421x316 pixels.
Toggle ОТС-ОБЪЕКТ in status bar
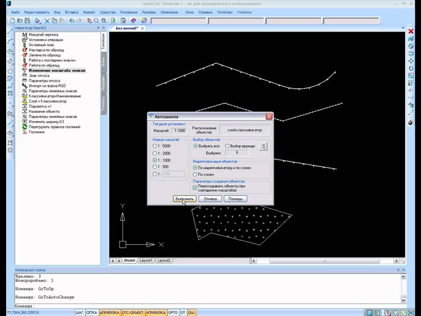[x=132, y=312]
